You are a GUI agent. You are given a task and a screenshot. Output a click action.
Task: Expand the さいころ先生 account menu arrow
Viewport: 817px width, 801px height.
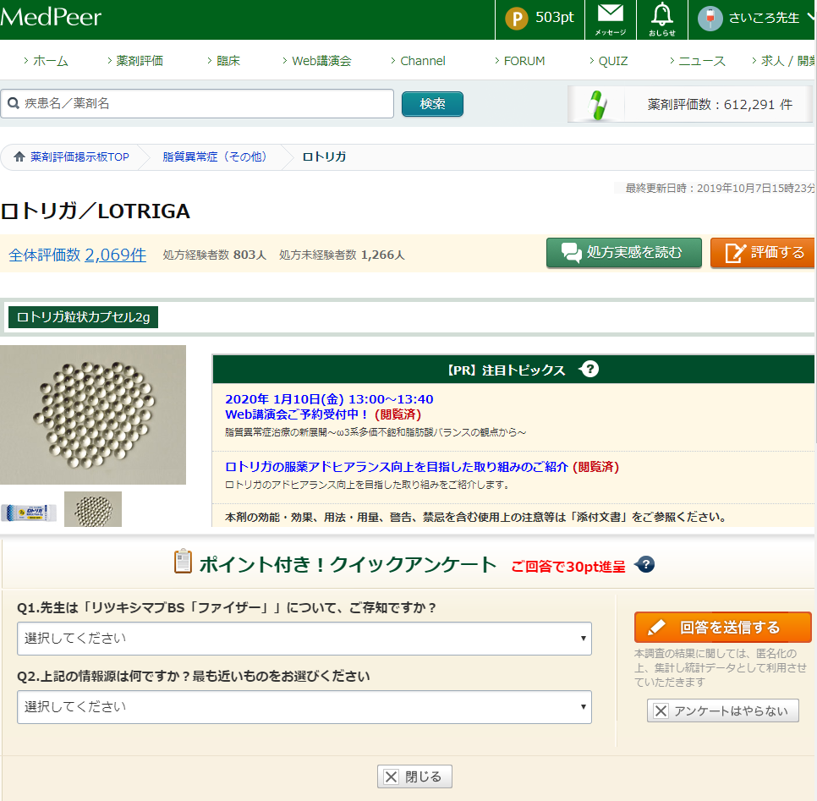[x=811, y=17]
